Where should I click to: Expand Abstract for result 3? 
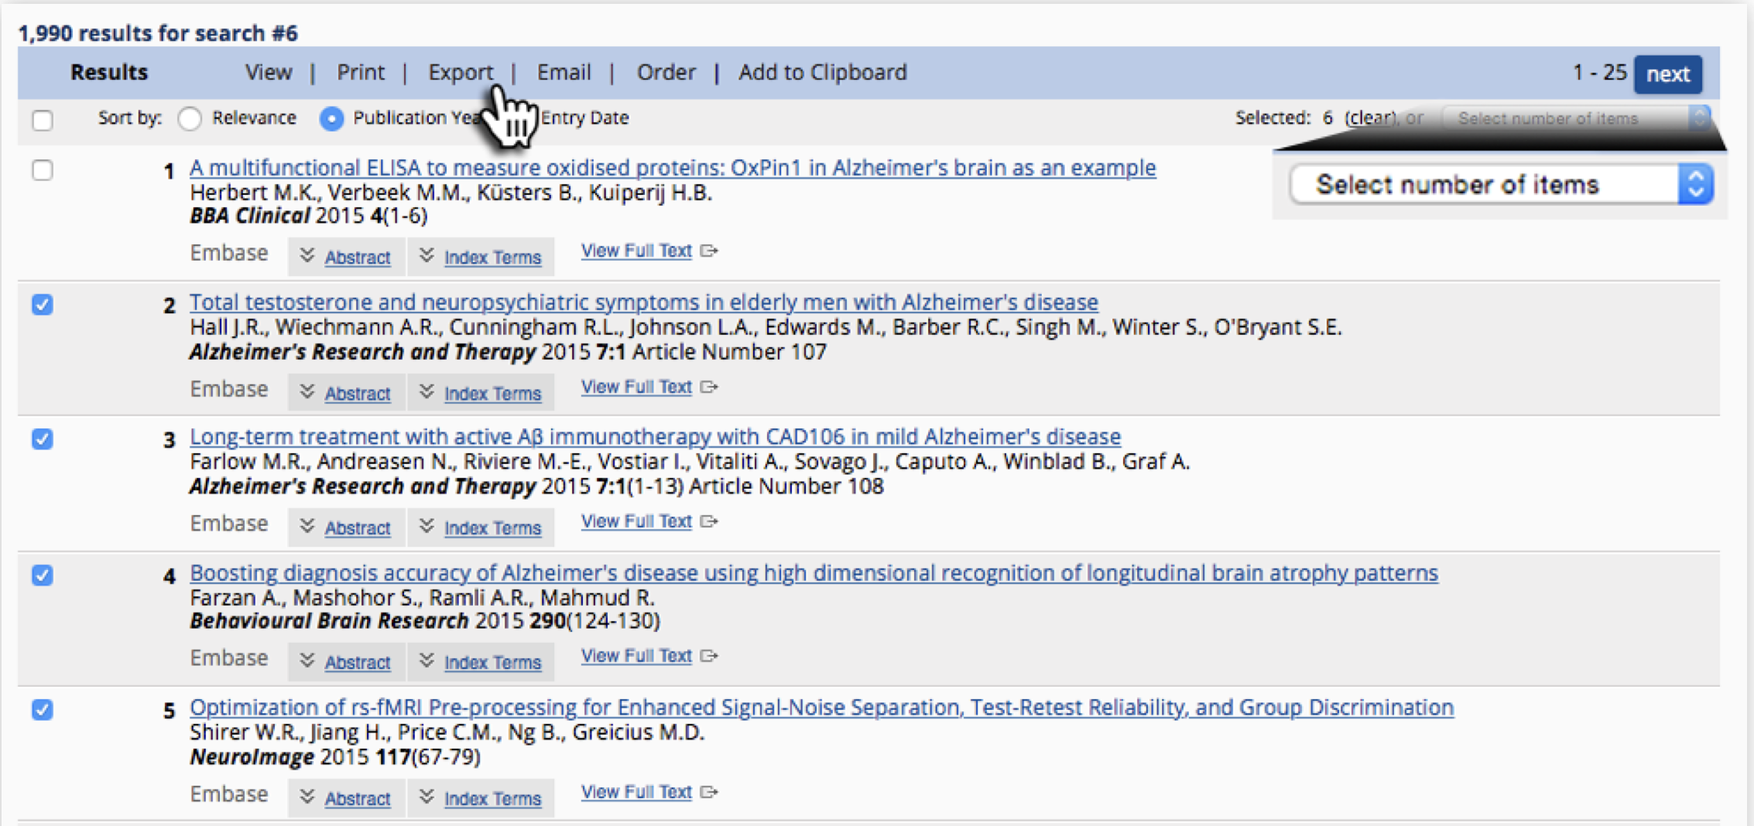click(357, 528)
